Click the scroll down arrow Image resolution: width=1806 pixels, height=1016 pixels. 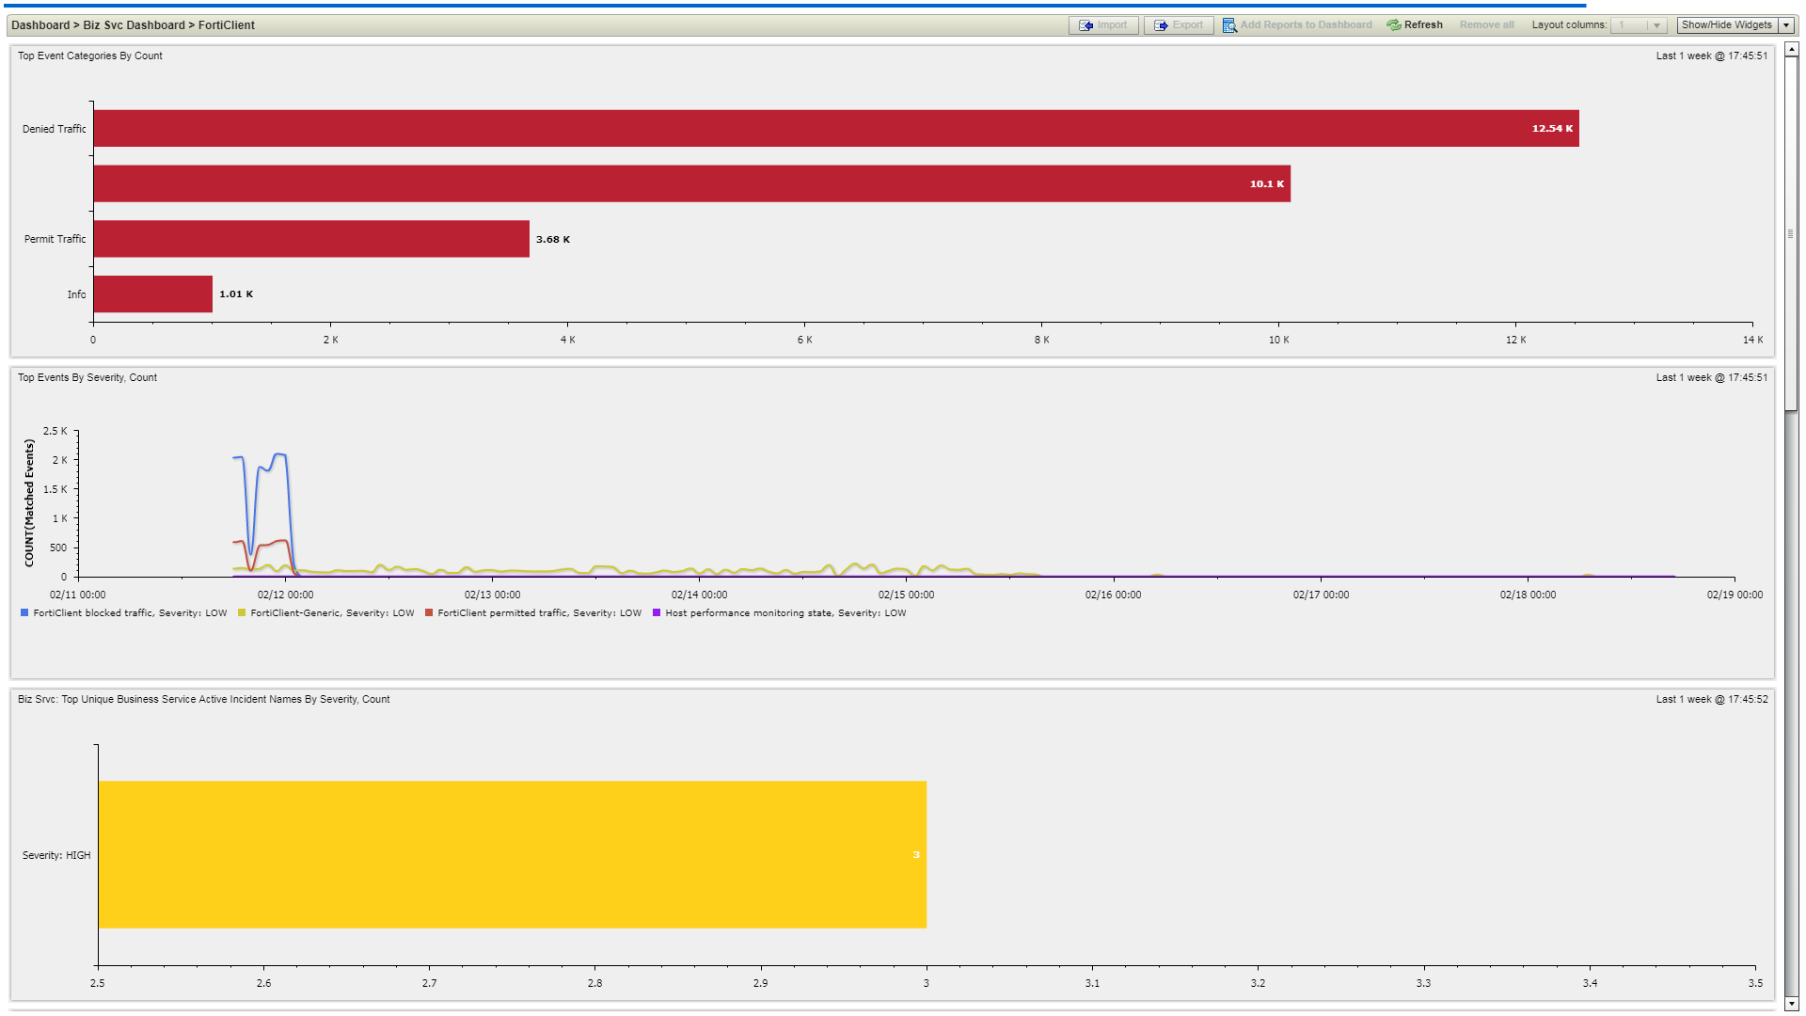click(x=1791, y=1004)
